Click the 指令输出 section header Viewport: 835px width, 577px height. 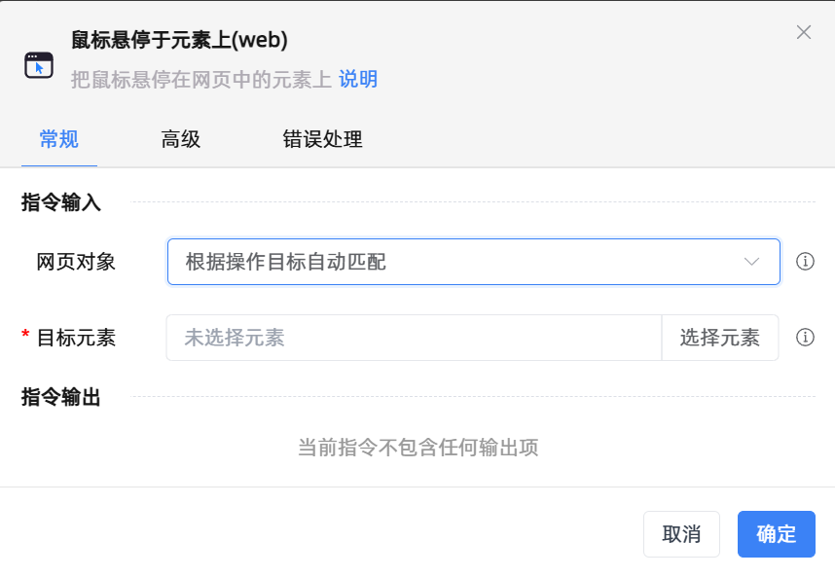click(x=61, y=397)
